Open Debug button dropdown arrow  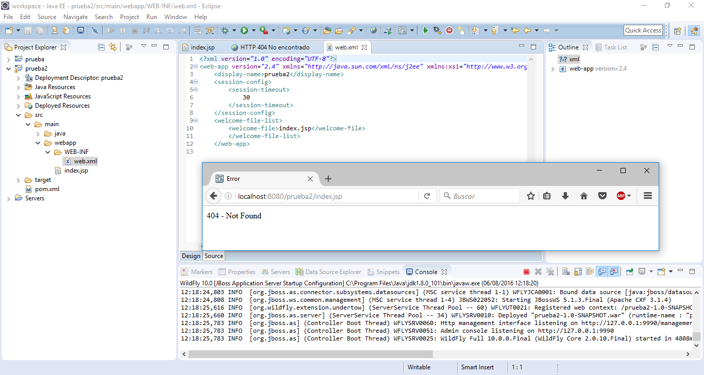[234, 30]
